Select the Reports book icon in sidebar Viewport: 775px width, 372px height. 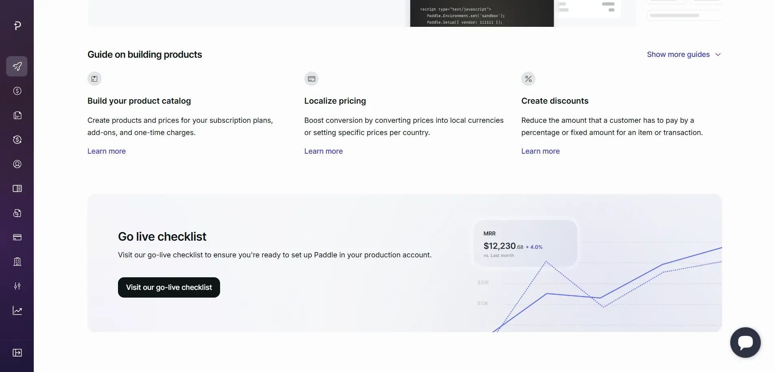[17, 188]
